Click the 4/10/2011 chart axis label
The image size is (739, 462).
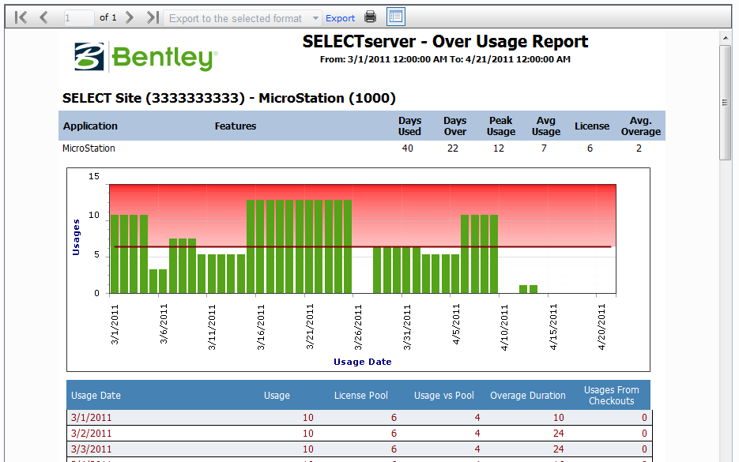pos(505,327)
